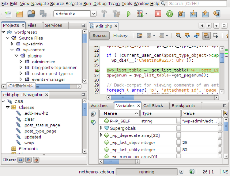230x176 pixels.
Task: Click the Step Over debug icon
Action: (x=181, y=14)
